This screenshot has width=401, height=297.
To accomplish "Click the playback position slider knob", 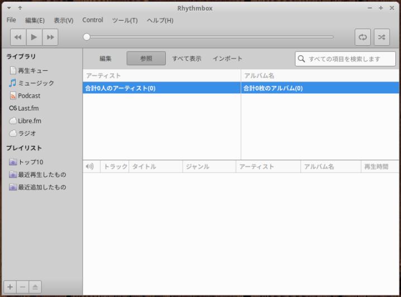I will click(87, 37).
